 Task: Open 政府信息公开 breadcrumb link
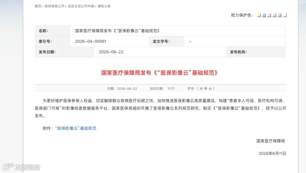point(54,6)
